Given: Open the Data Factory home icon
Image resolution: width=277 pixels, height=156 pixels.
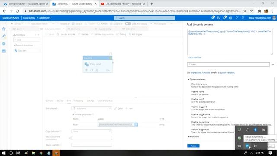Looking at the screenshot, I should 4,29.
